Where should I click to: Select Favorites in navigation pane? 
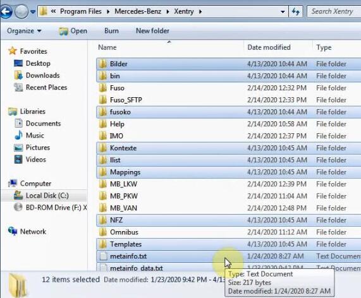[34, 51]
